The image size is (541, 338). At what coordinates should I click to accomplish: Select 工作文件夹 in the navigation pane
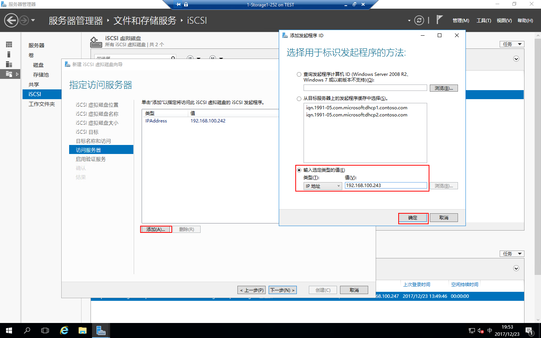[42, 104]
